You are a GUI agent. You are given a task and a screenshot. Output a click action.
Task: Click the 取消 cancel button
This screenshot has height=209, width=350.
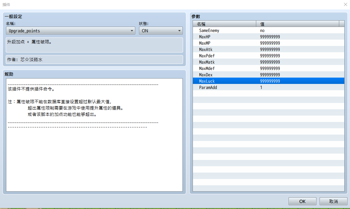click(x=333, y=201)
